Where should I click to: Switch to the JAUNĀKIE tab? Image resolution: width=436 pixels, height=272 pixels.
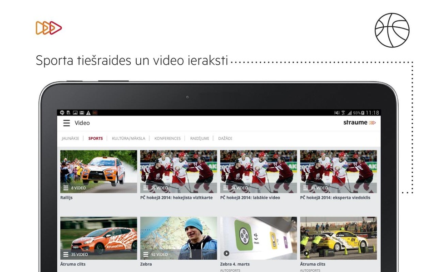pos(70,138)
